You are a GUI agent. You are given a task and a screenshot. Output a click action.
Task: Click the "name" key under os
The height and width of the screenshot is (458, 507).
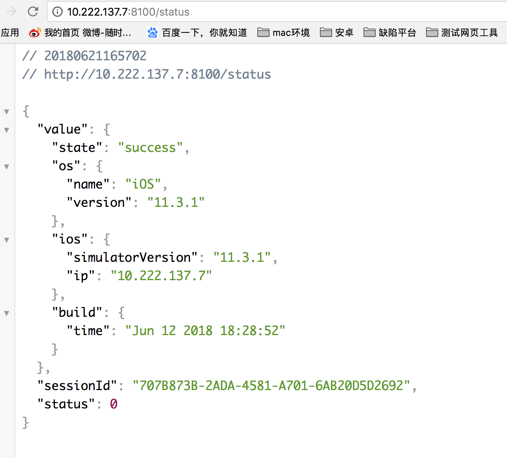88,184
